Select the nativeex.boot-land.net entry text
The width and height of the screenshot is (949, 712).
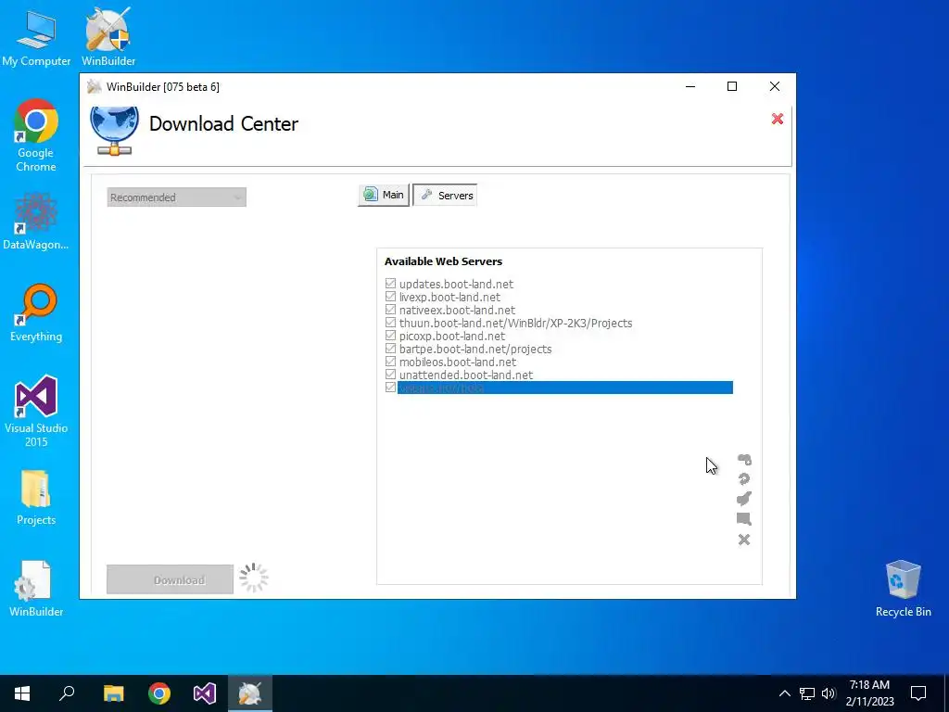457,310
